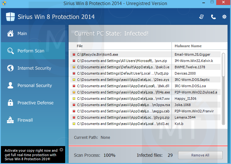Dismiss the activation popup with its X

[61, 150]
